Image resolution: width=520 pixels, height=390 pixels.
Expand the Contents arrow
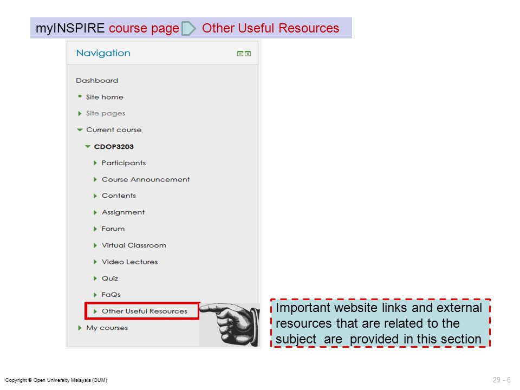pos(95,196)
